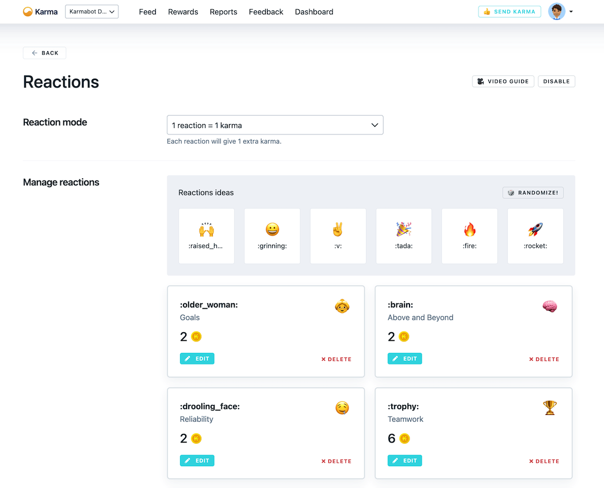Select the :rocket: reaction idea emoji
This screenshot has width=604, height=488.
pos(535,236)
